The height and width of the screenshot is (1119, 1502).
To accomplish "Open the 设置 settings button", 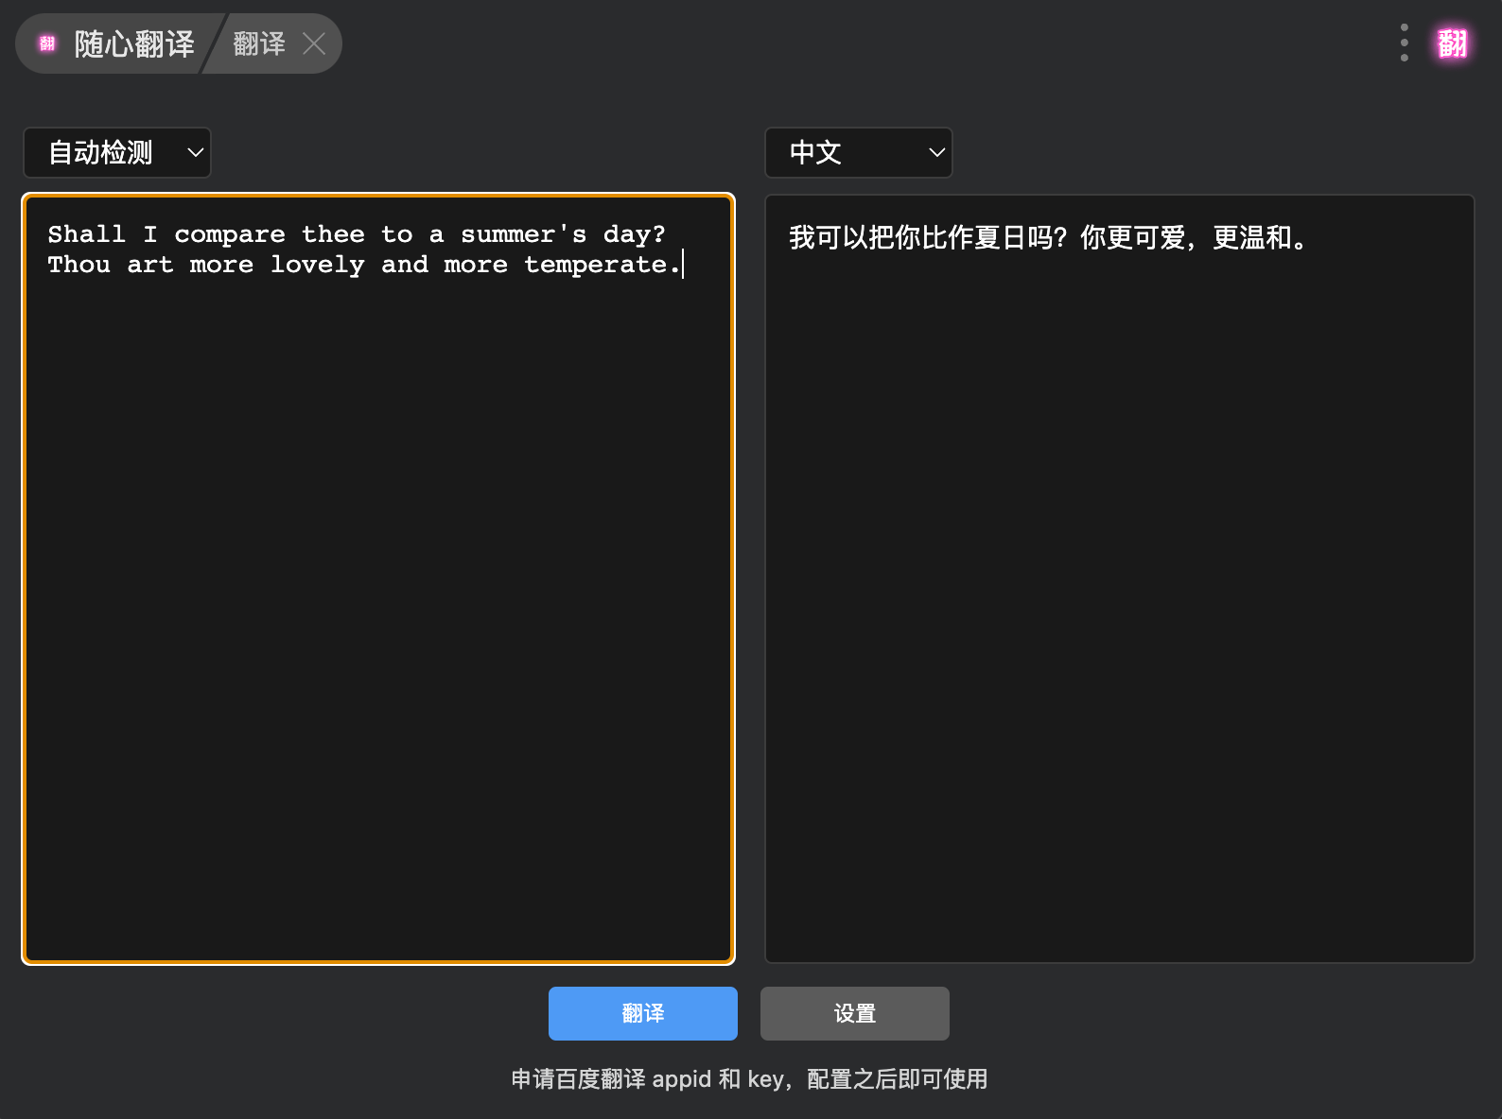I will pyautogui.click(x=855, y=1013).
